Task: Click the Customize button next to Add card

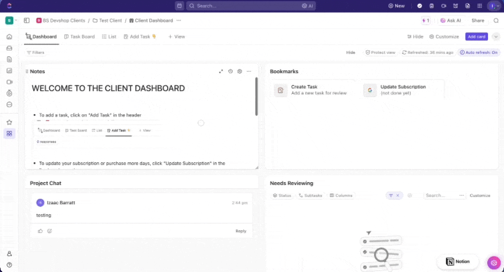Action: (x=444, y=37)
